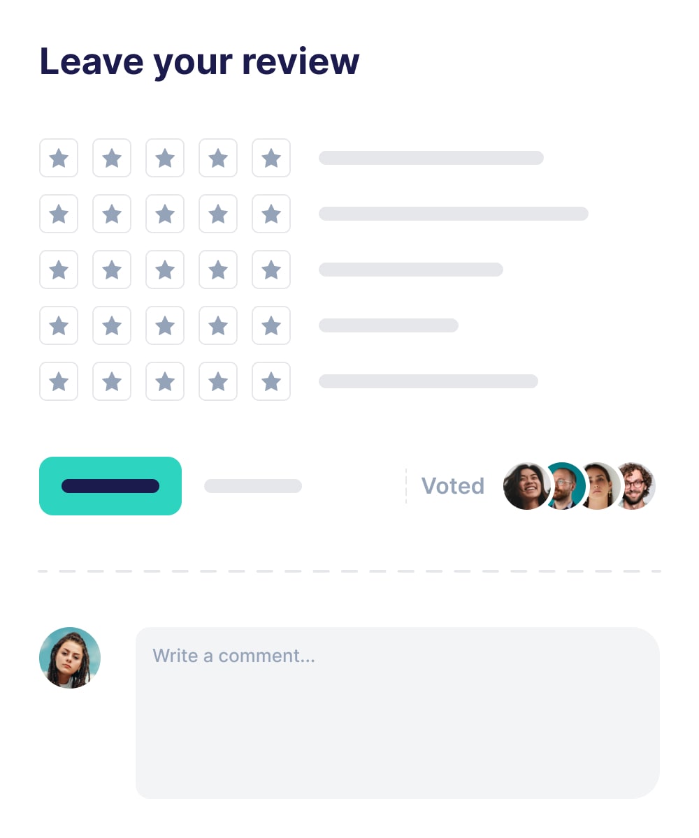Viewport: 699px width, 838px height.
Task: Choose fourth star in the first rating row
Action: pyautogui.click(x=218, y=158)
